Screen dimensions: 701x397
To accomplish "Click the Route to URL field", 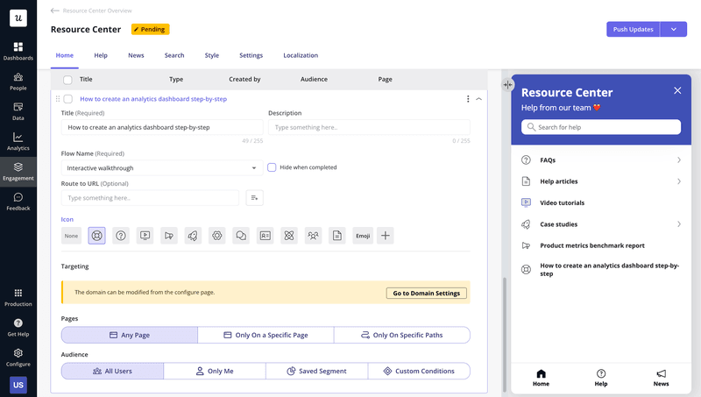I will pyautogui.click(x=150, y=197).
